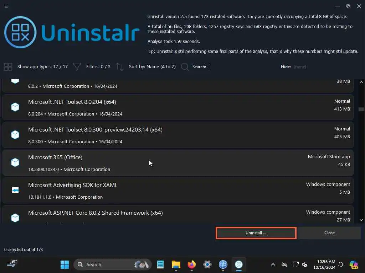Select Microsoft .NET Toolset 8.0.300-preview entry

click(x=178, y=135)
